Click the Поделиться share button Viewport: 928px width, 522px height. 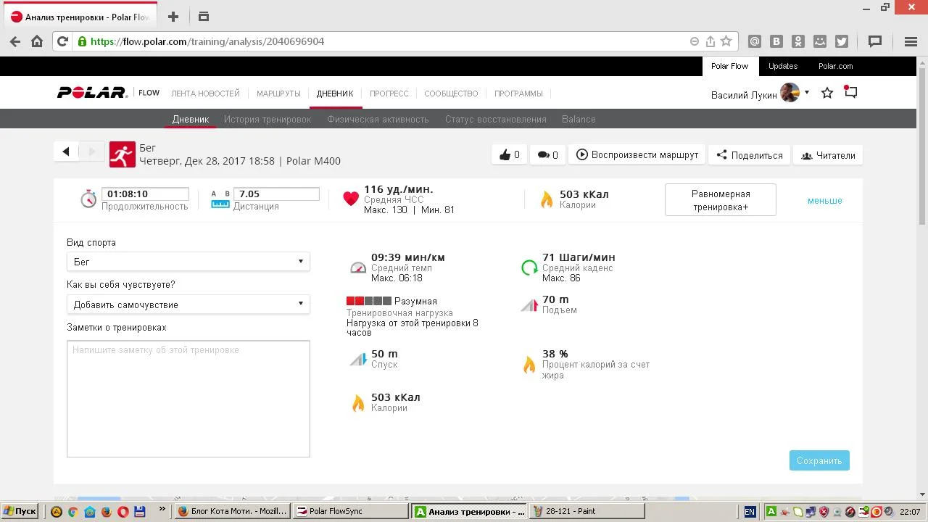coord(749,155)
